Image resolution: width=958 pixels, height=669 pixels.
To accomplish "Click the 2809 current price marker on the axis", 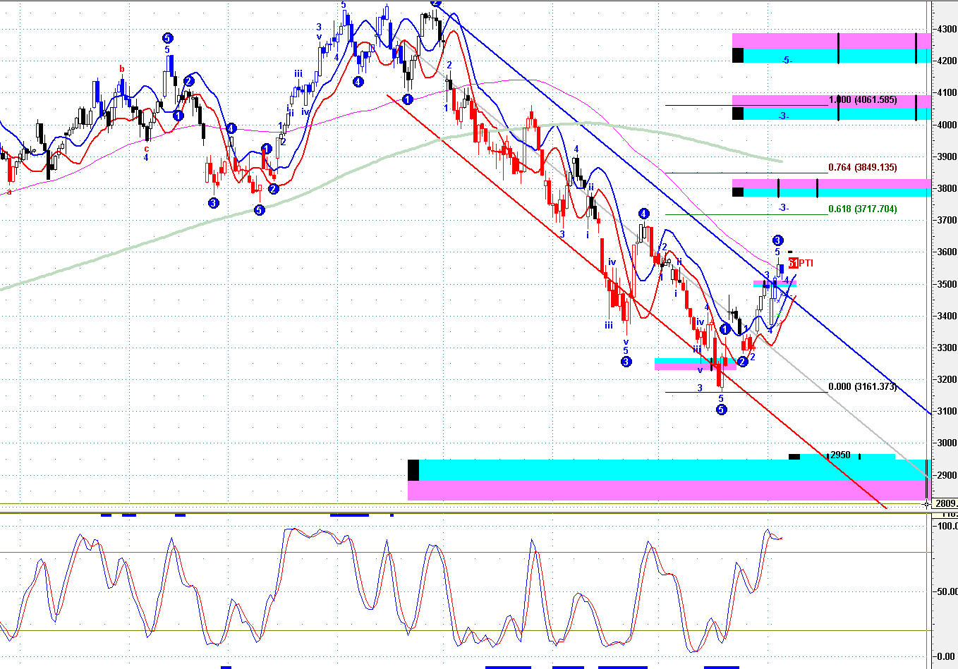I will click(946, 503).
